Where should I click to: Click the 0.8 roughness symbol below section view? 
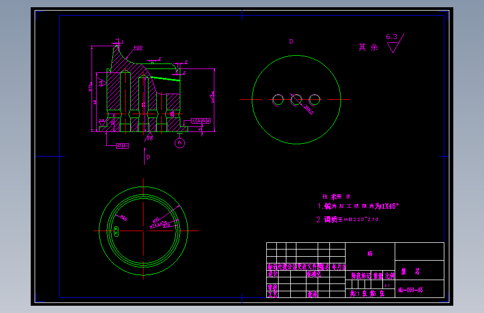(x=150, y=138)
